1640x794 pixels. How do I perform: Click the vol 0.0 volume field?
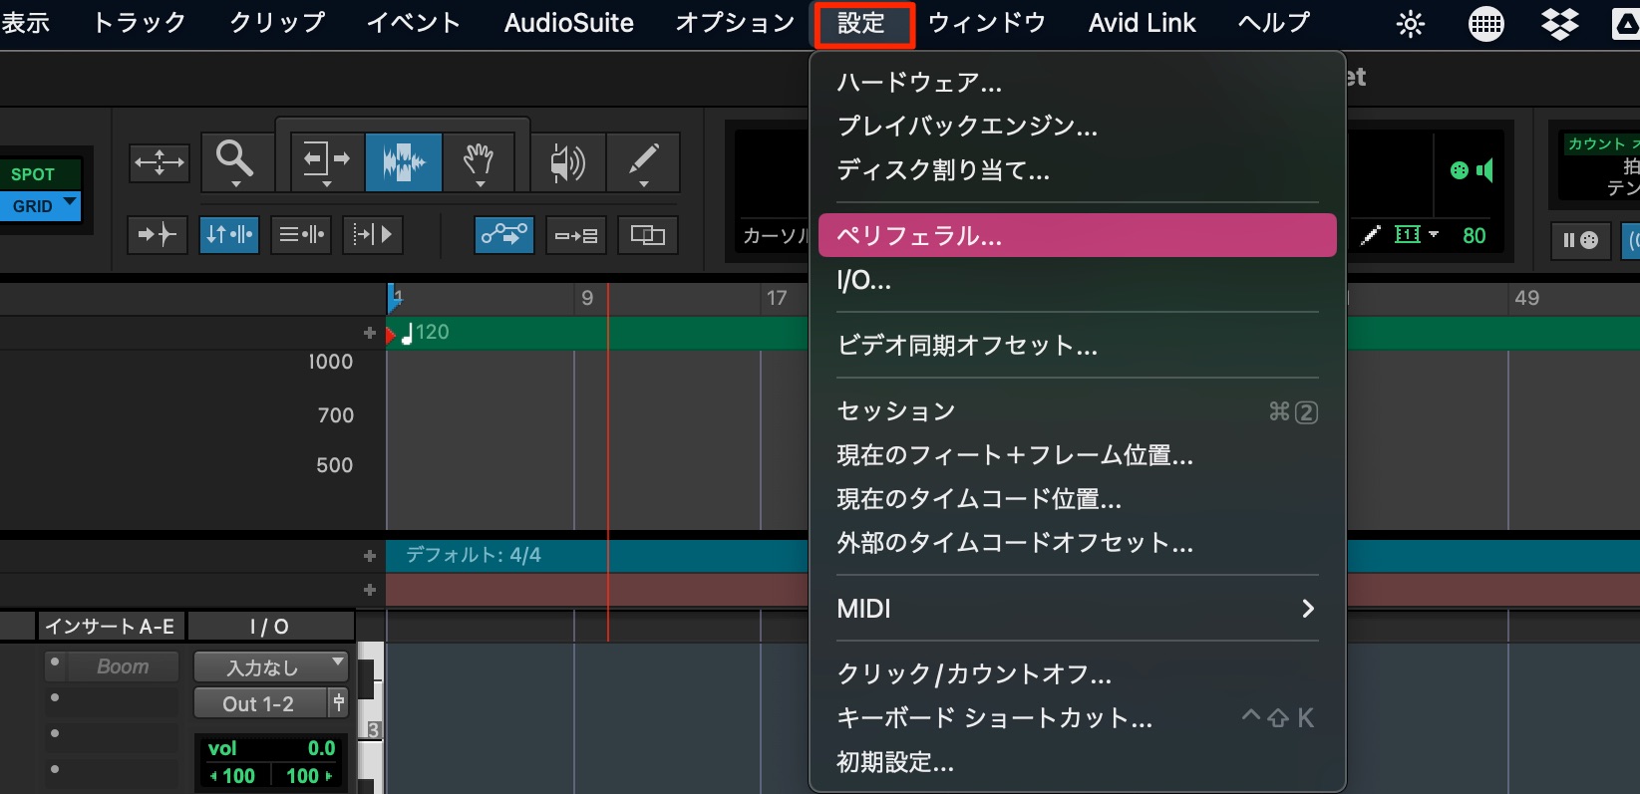click(272, 748)
